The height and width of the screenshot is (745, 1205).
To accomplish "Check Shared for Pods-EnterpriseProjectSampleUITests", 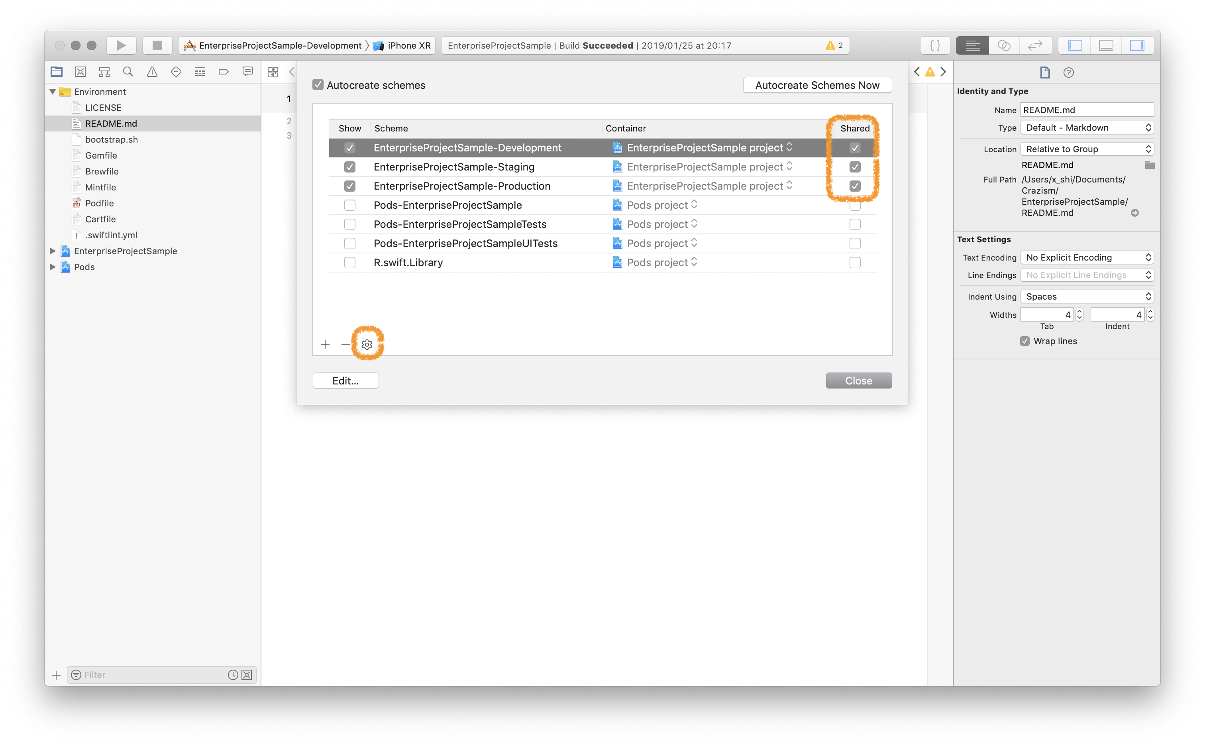I will point(855,243).
